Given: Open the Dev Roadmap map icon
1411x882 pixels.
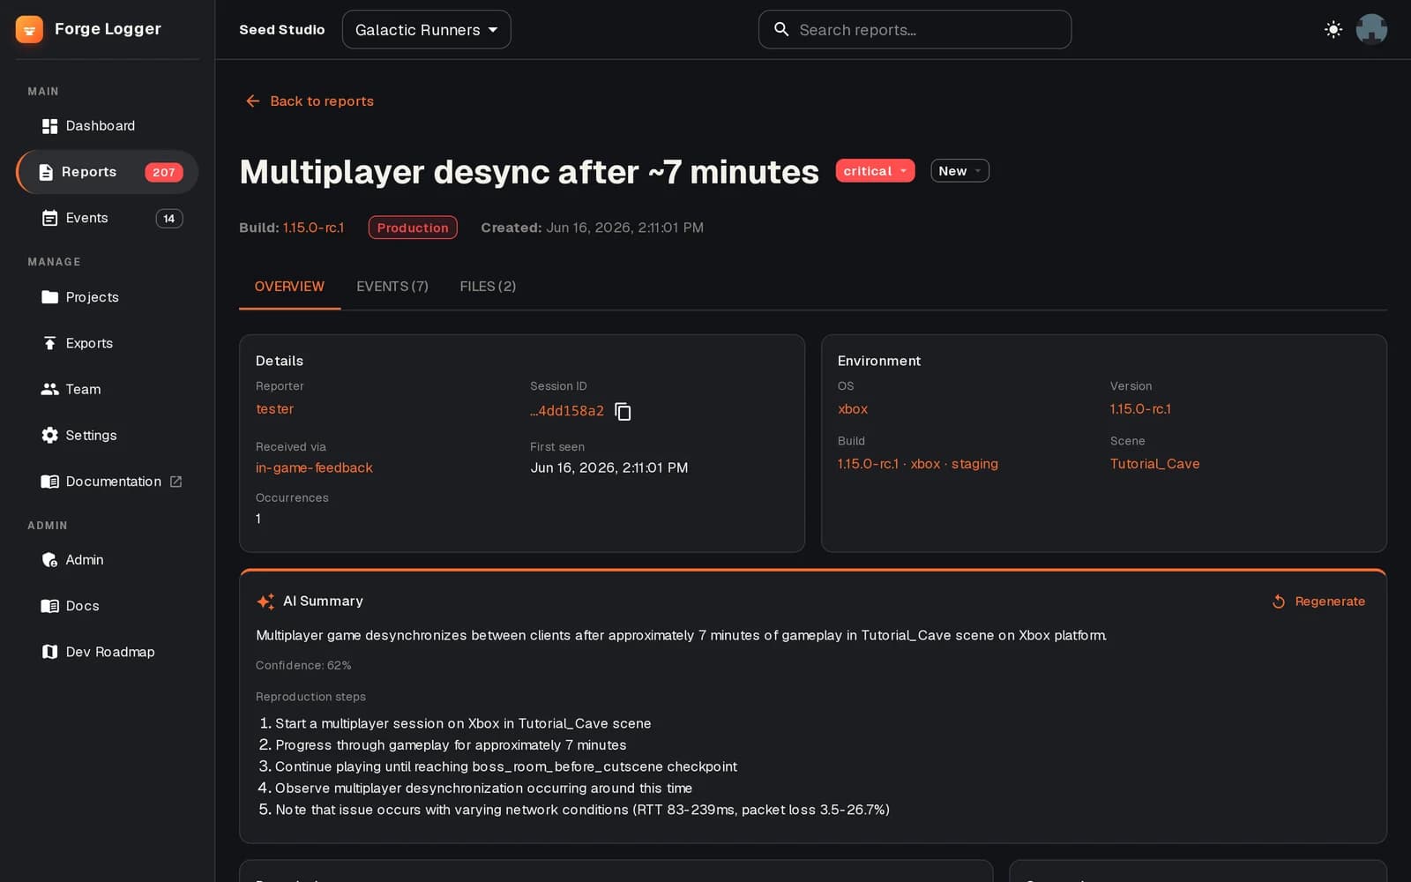Looking at the screenshot, I should [49, 652].
